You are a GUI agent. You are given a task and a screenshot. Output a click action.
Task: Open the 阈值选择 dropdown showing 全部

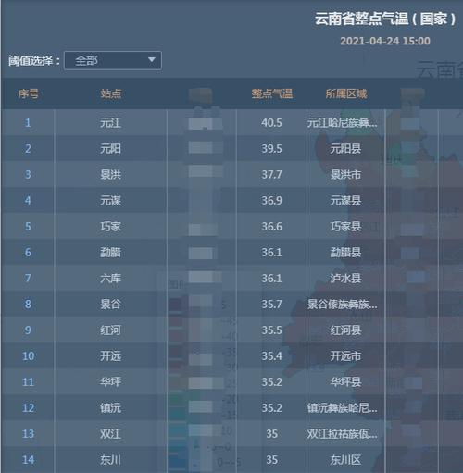tap(113, 60)
